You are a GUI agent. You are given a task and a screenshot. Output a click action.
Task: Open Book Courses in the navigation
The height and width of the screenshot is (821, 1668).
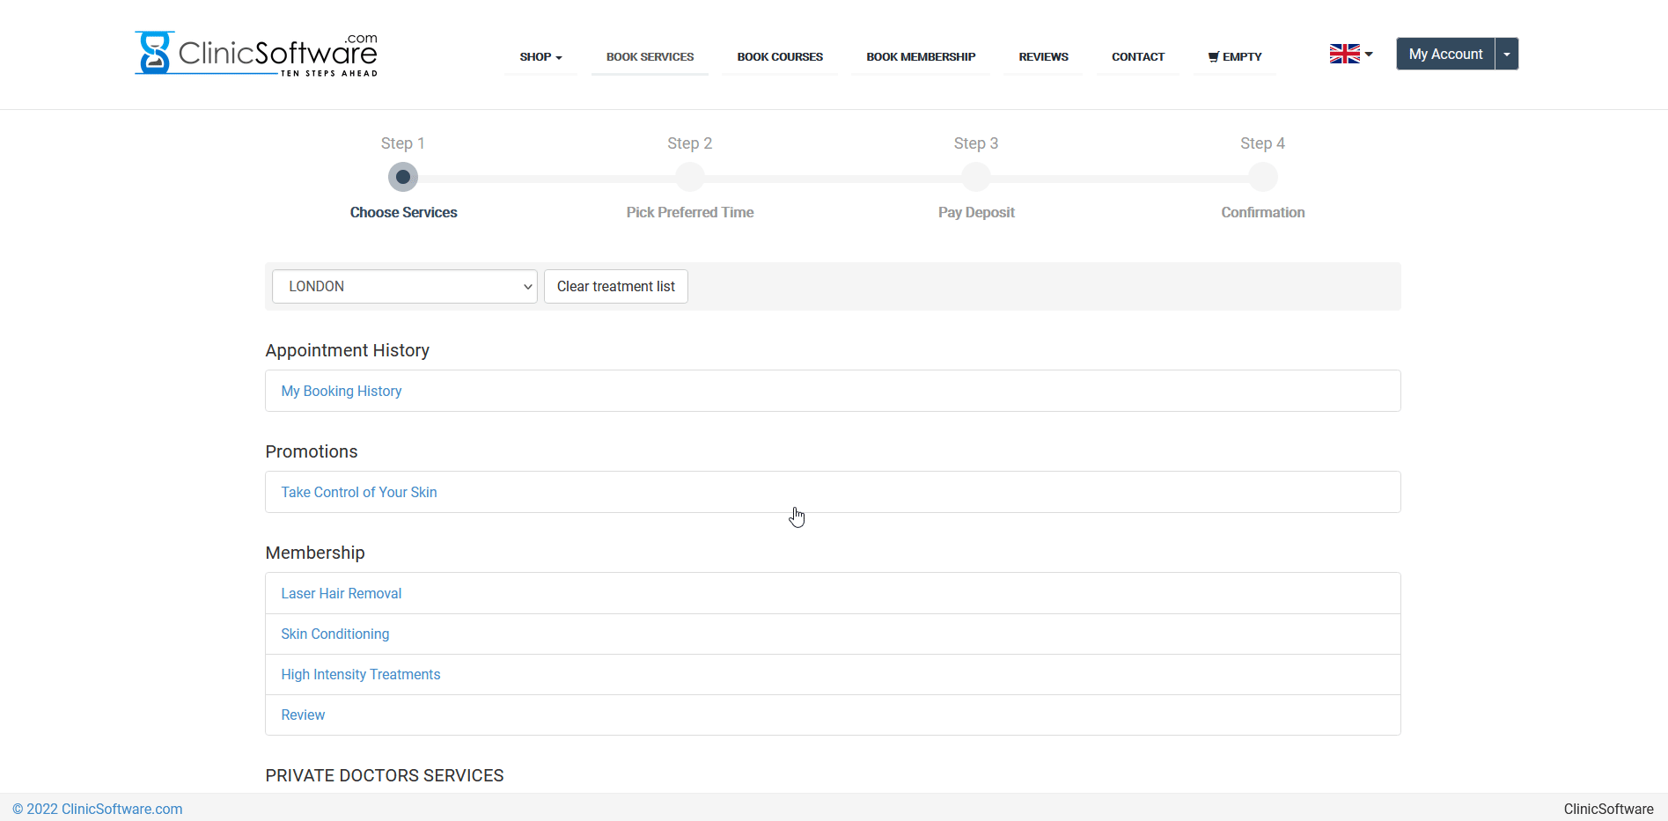click(x=780, y=57)
